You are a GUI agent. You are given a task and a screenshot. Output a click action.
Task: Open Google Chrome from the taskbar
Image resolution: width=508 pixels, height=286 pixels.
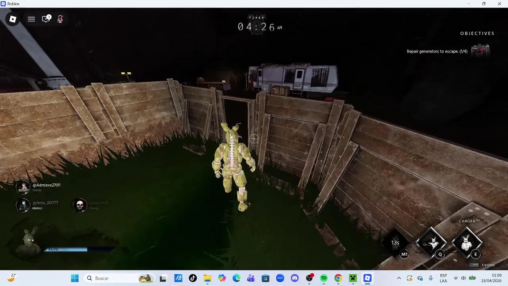338,278
